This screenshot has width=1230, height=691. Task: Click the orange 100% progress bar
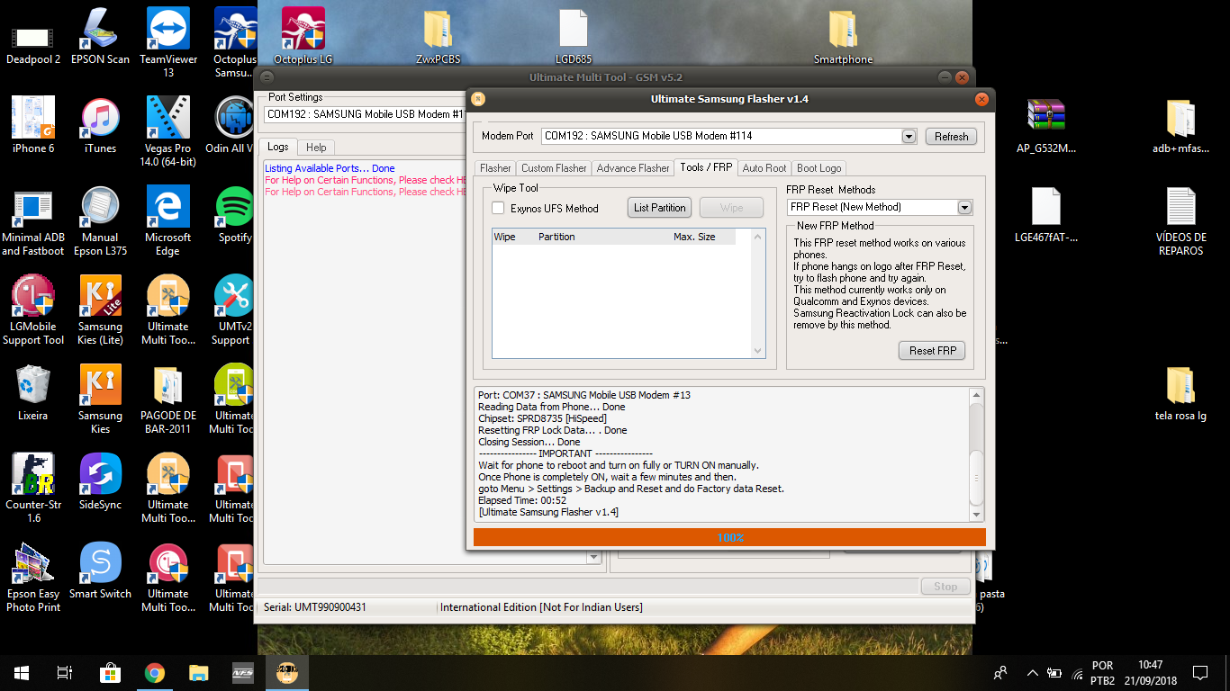click(729, 537)
